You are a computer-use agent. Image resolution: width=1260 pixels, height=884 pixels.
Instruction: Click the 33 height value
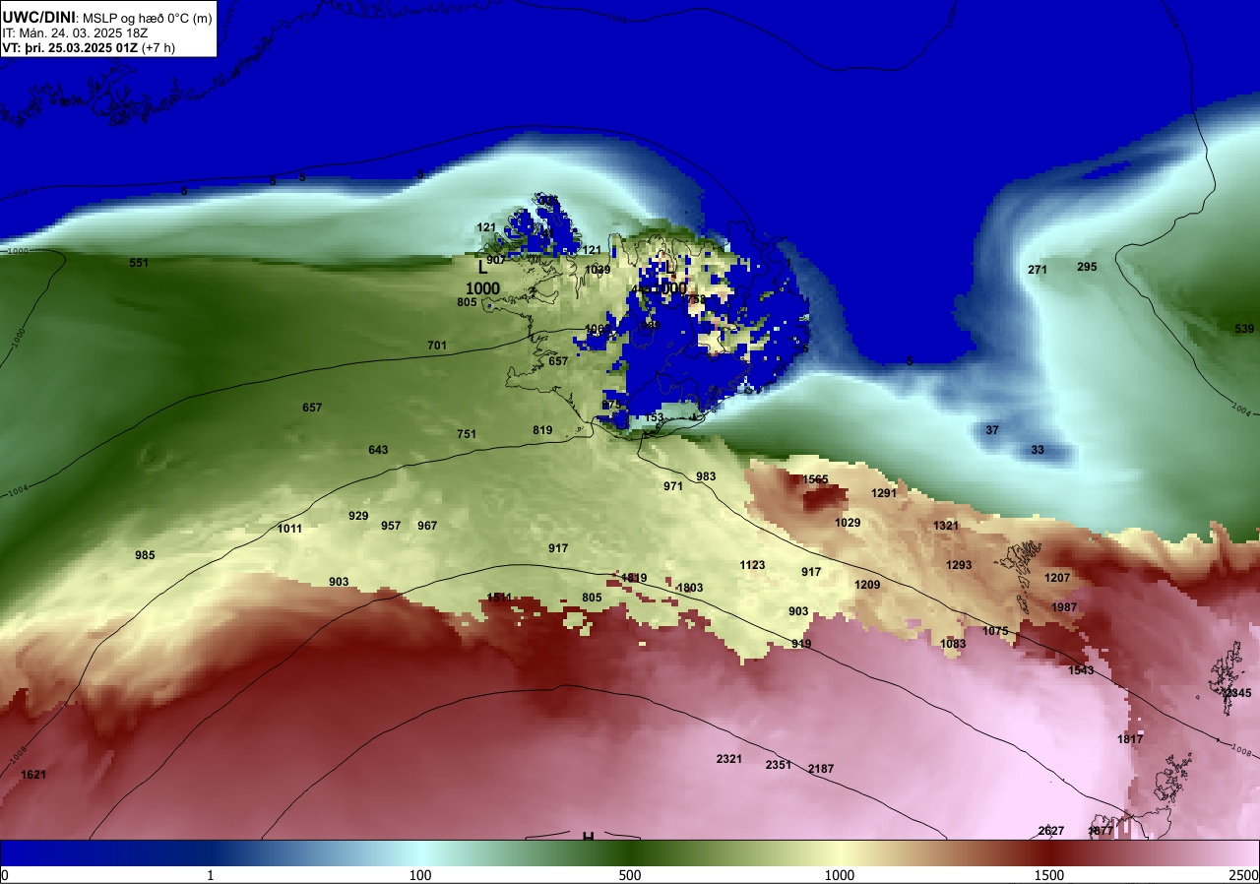[1038, 450]
